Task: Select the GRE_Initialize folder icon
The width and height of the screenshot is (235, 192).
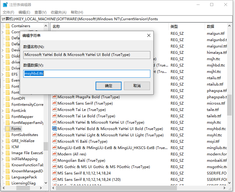Action: (x=8, y=141)
